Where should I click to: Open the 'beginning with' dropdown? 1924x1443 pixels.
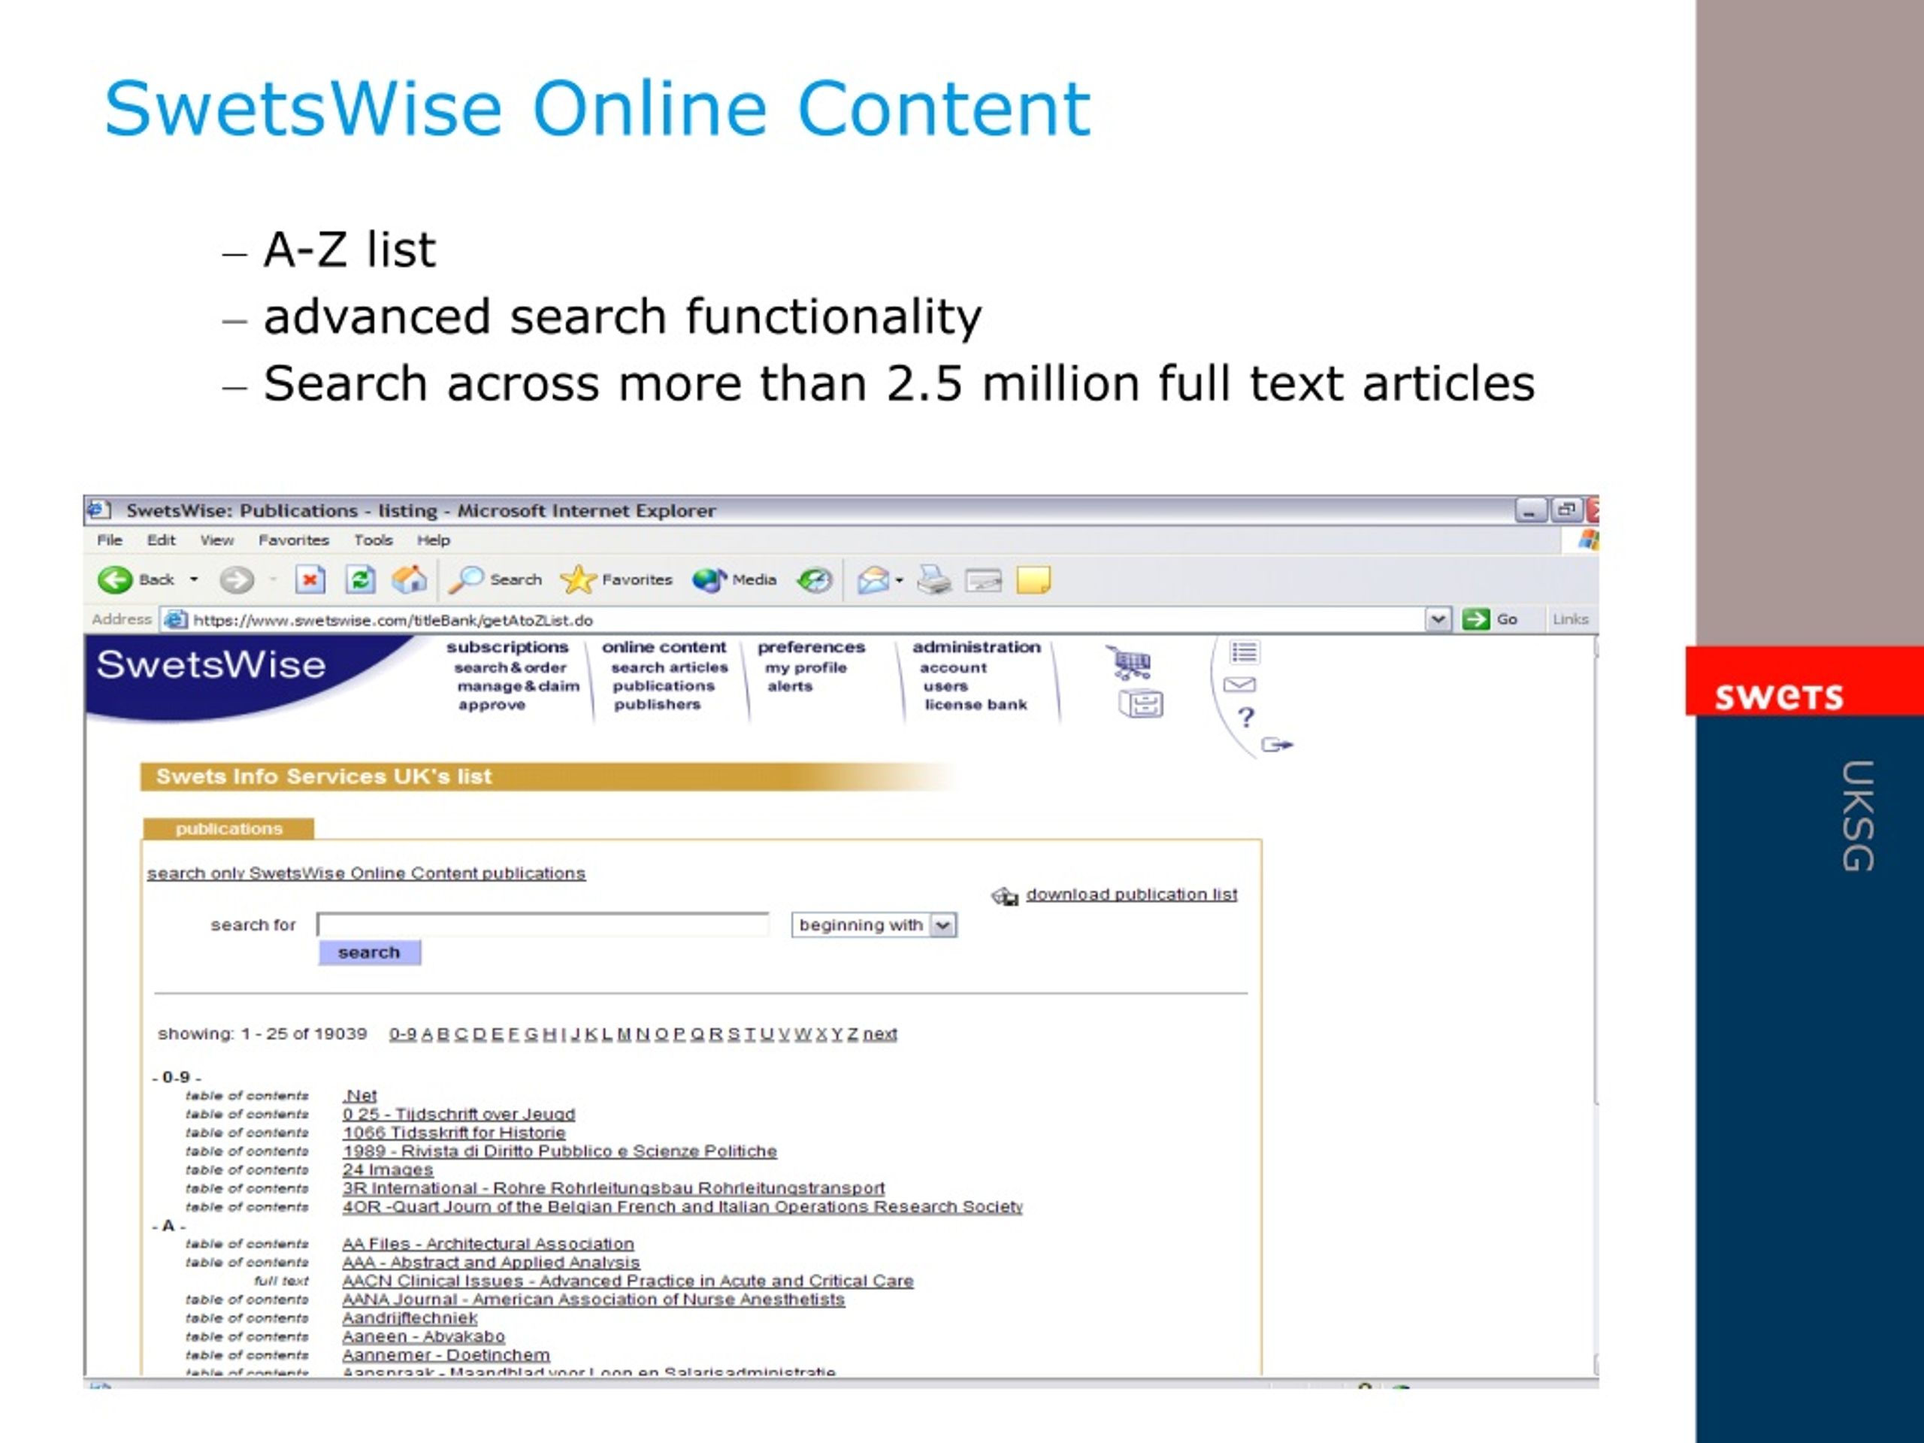(874, 924)
